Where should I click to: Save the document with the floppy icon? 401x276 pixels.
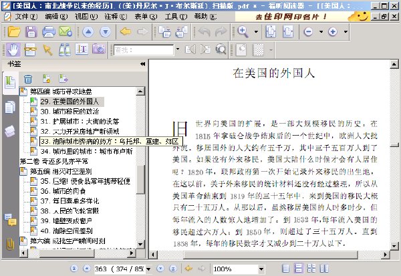pyautogui.click(x=31, y=31)
